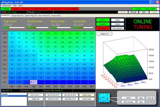This screenshot has width=160, height=107.
Task: Click the mini VE cell preview thumbnail
Action: pos(104,98)
